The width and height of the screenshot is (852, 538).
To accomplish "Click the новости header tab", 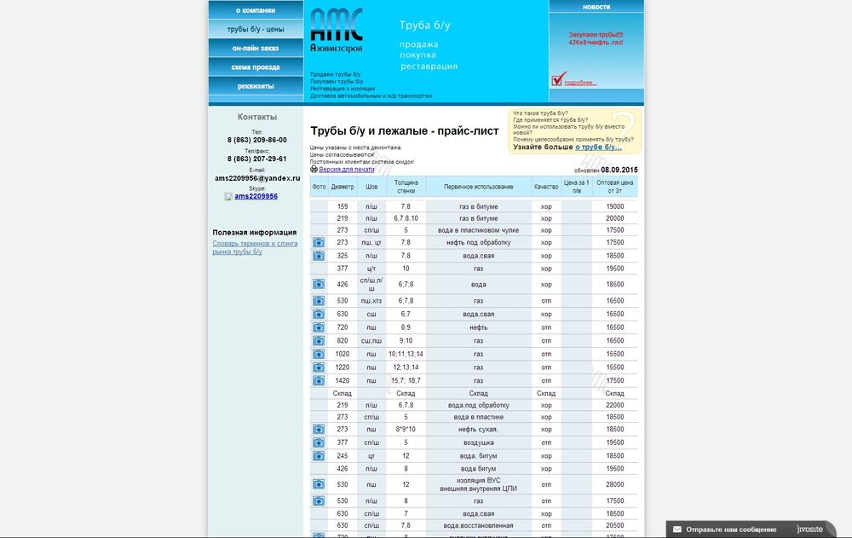I will click(596, 7).
